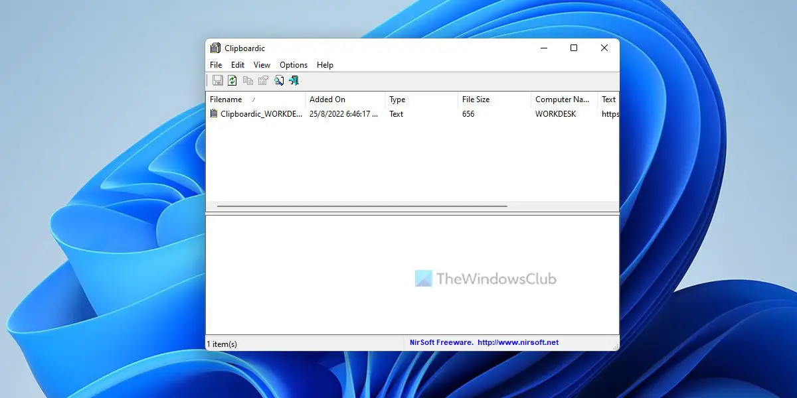797x398 pixels.
Task: Open the Edit menu
Action: click(238, 65)
